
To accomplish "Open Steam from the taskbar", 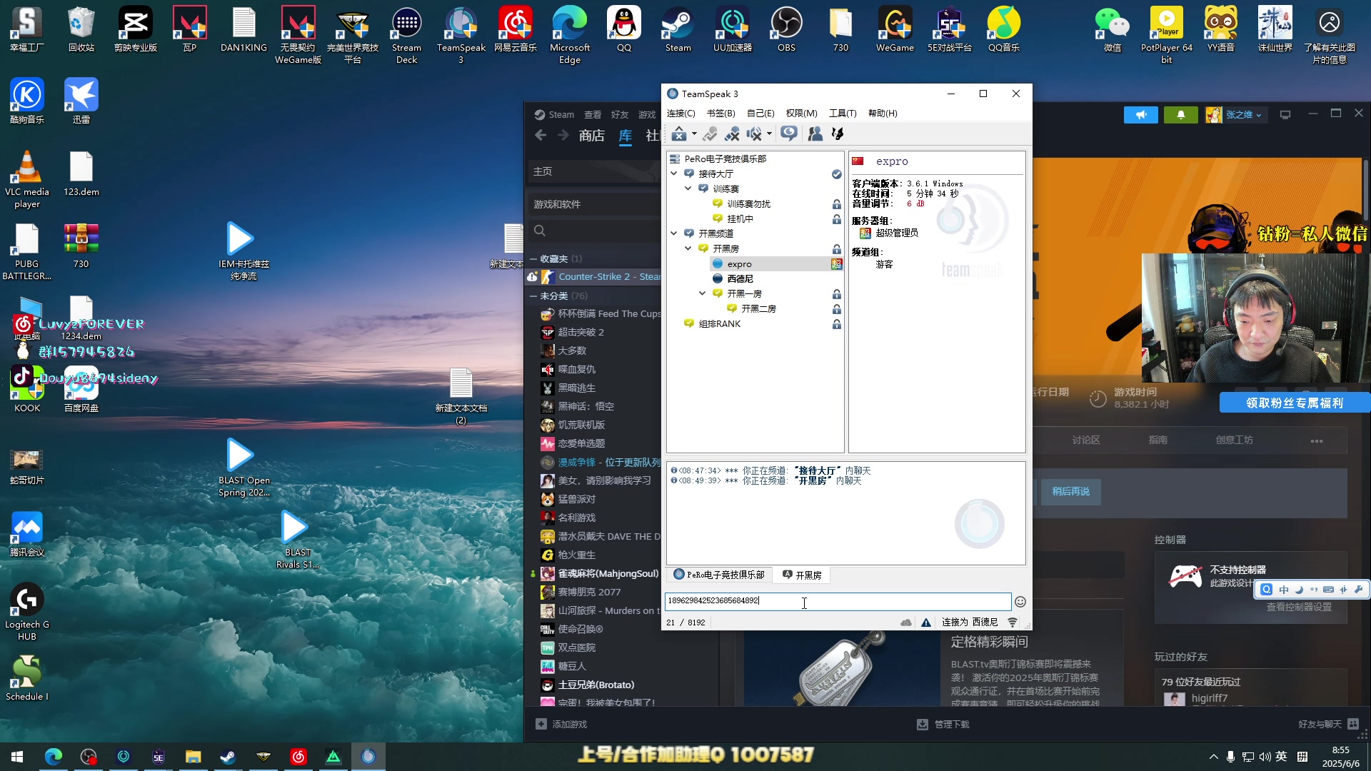I will click(x=228, y=757).
